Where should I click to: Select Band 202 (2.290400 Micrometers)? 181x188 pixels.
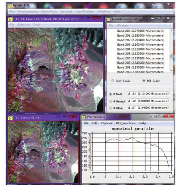pos(141,40)
